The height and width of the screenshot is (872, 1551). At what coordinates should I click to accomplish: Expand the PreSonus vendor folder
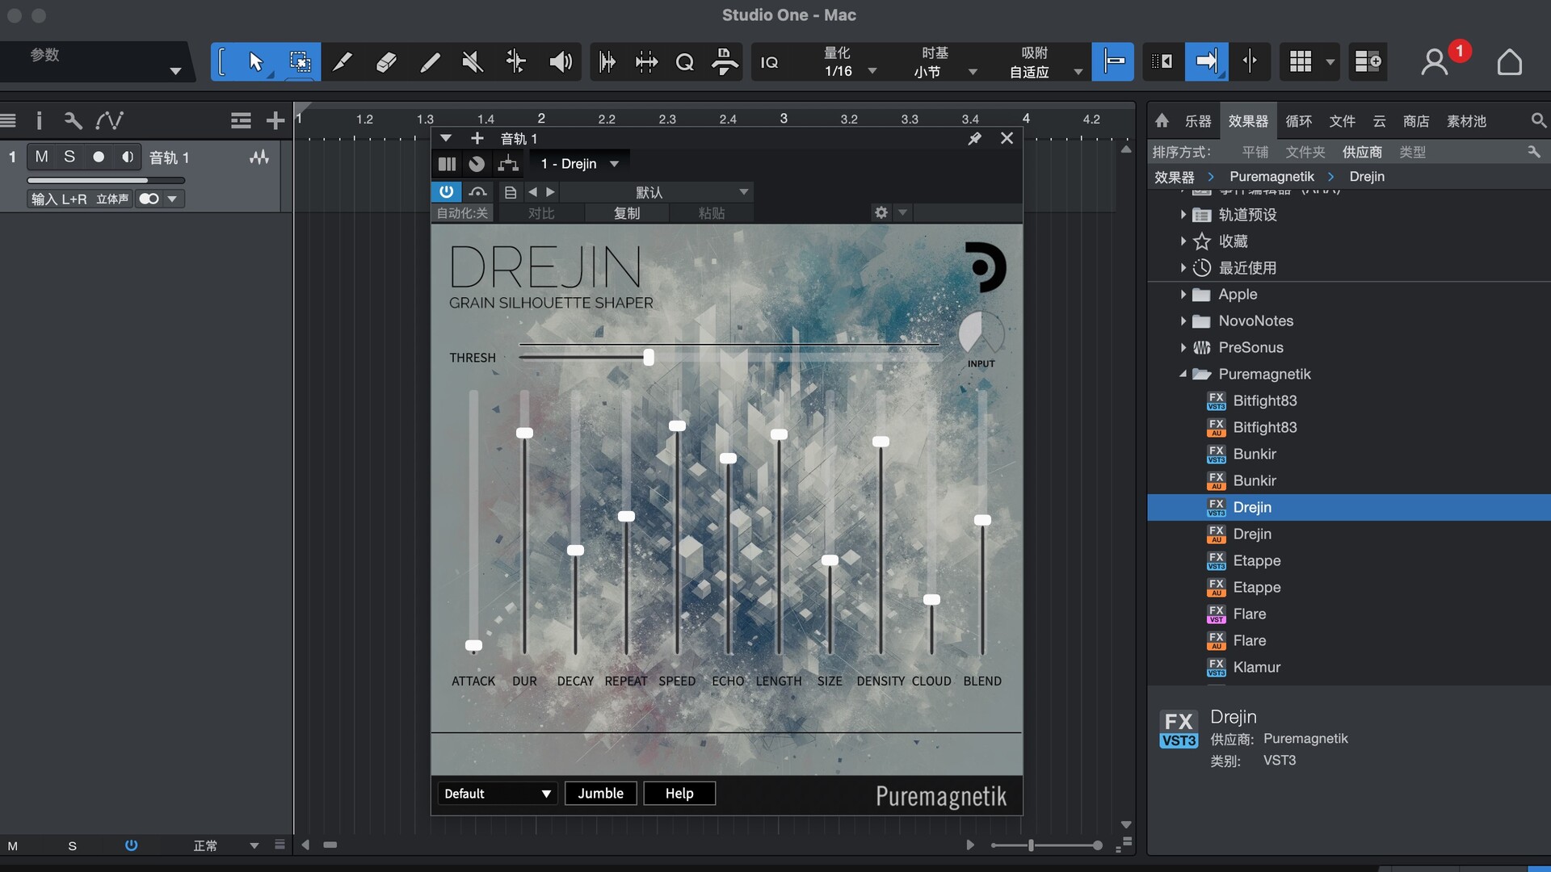coord(1183,348)
